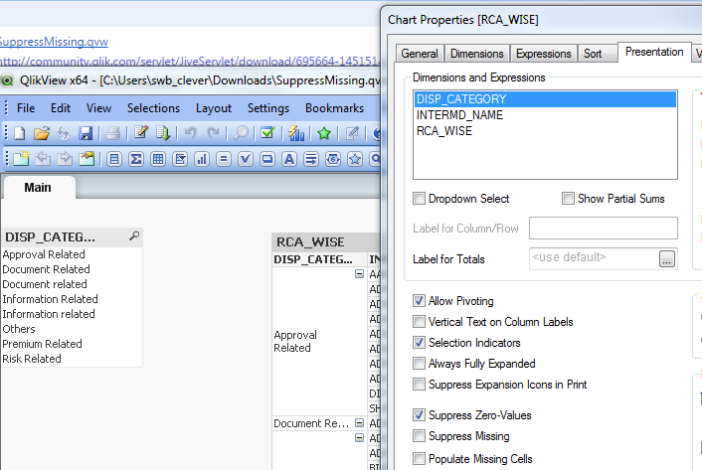This screenshot has width=702, height=470.
Task: Open the Selections menu
Action: (153, 108)
